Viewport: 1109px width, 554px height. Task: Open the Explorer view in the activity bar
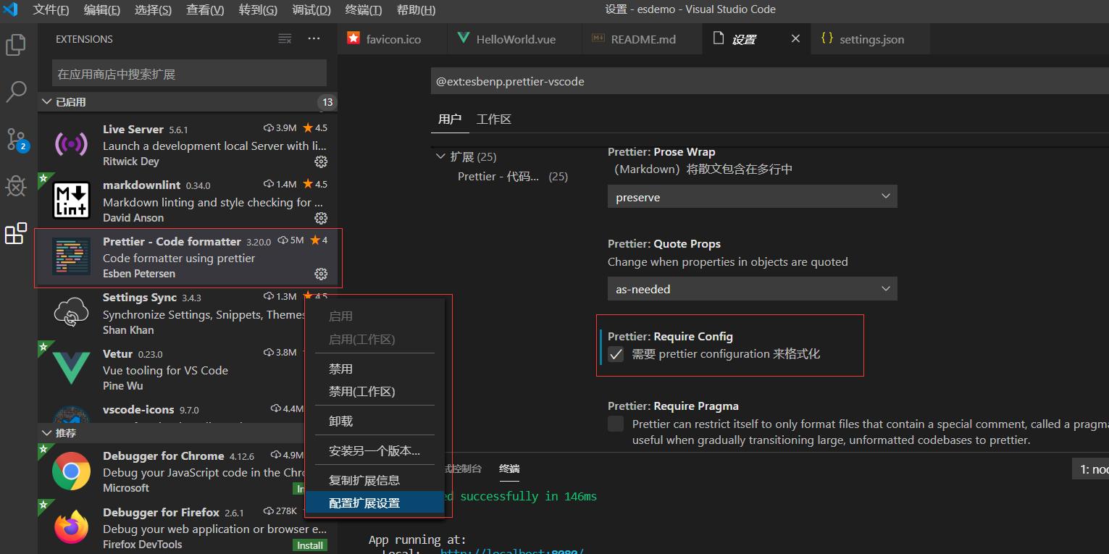click(16, 45)
